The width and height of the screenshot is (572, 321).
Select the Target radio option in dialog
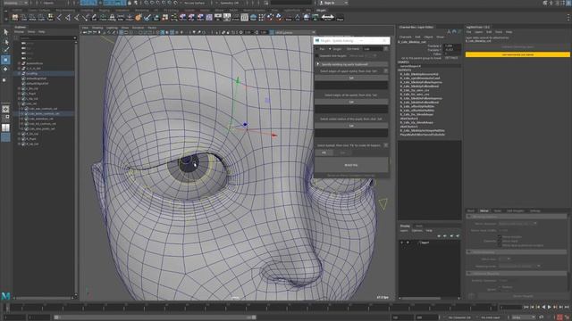tap(330, 49)
